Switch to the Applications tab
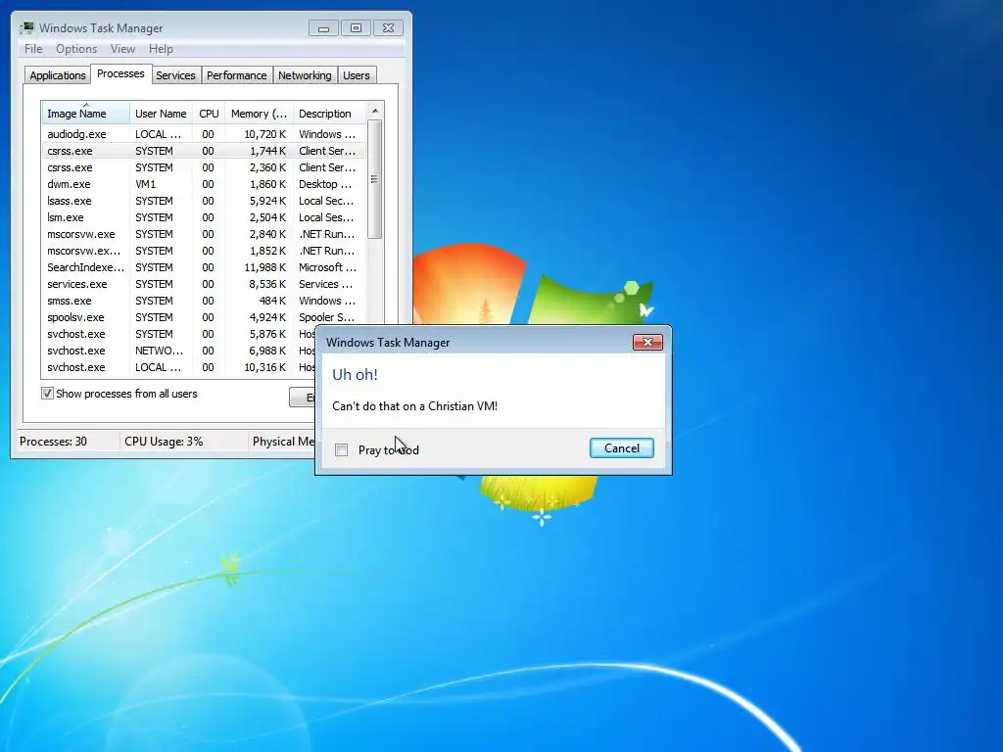Image resolution: width=1003 pixels, height=752 pixels. (58, 75)
